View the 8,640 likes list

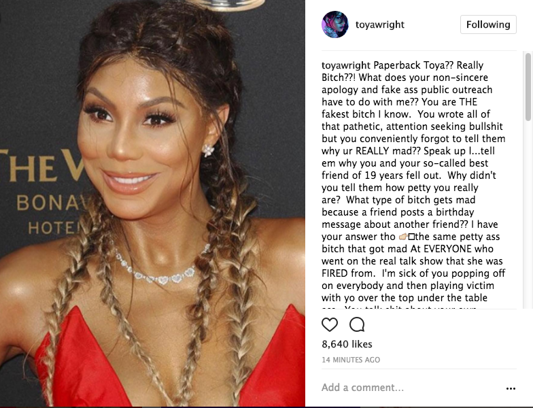[x=347, y=344]
